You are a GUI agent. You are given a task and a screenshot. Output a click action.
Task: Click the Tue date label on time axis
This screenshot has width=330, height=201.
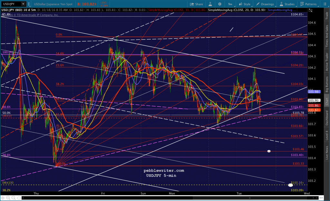pyautogui.click(x=239, y=193)
